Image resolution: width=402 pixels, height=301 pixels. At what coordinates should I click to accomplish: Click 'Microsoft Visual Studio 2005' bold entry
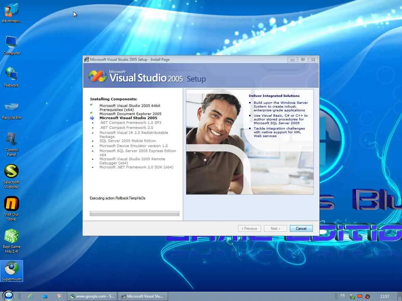[128, 118]
